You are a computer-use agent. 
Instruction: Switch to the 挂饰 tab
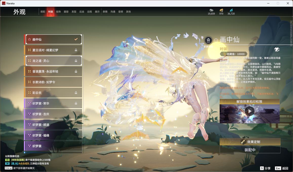coord(58,12)
